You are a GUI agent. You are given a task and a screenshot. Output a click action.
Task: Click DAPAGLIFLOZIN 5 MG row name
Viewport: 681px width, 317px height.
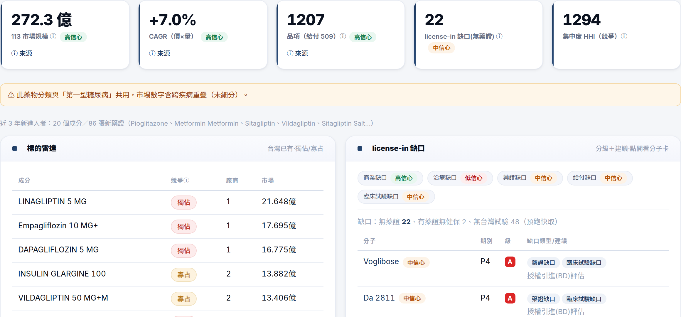[x=58, y=250]
